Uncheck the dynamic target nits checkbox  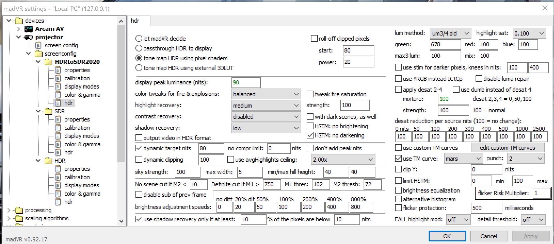coord(139,148)
